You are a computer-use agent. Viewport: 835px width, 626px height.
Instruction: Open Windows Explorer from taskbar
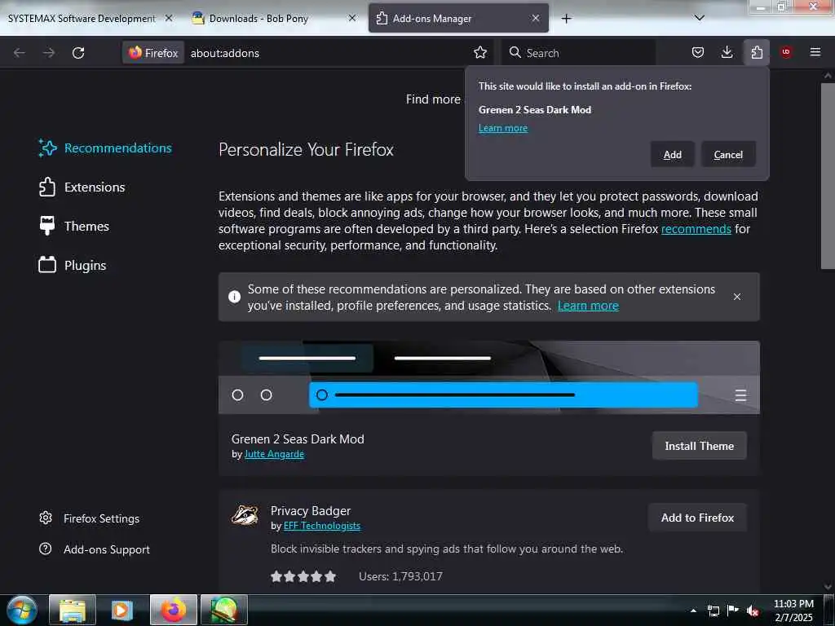(x=73, y=610)
